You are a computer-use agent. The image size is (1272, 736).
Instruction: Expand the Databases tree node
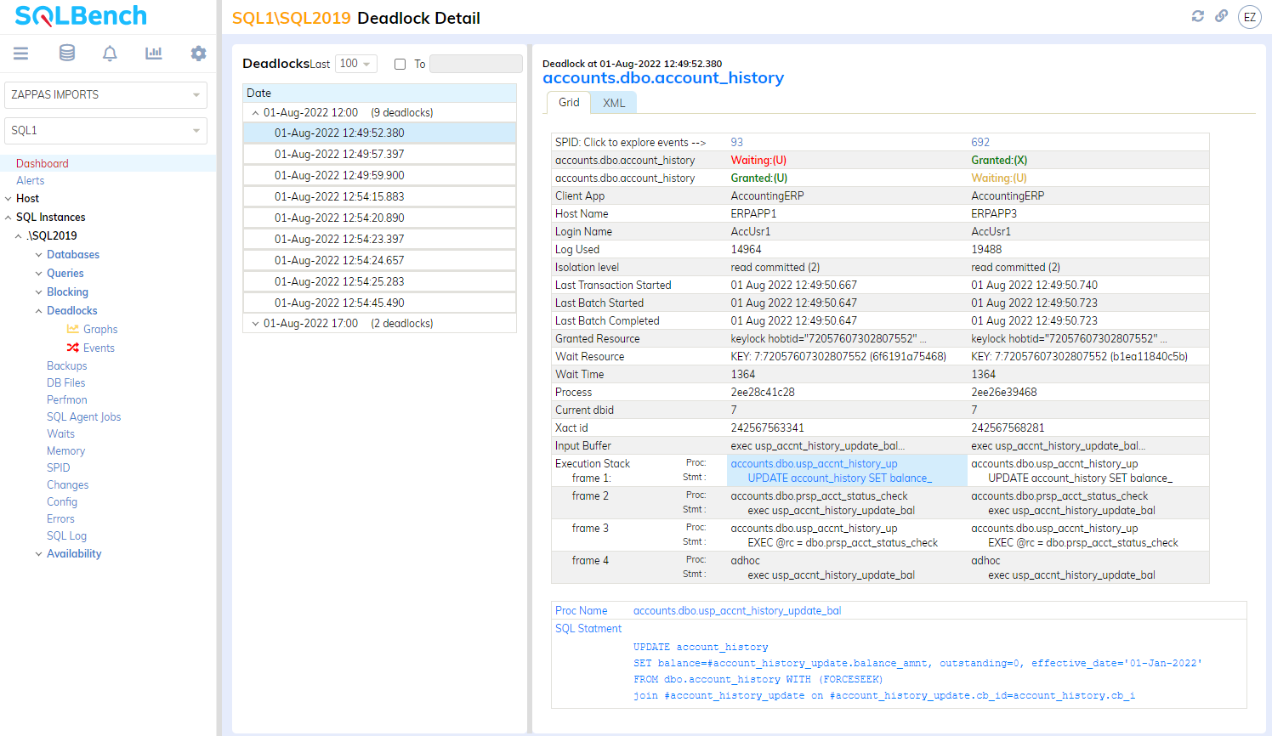[38, 255]
